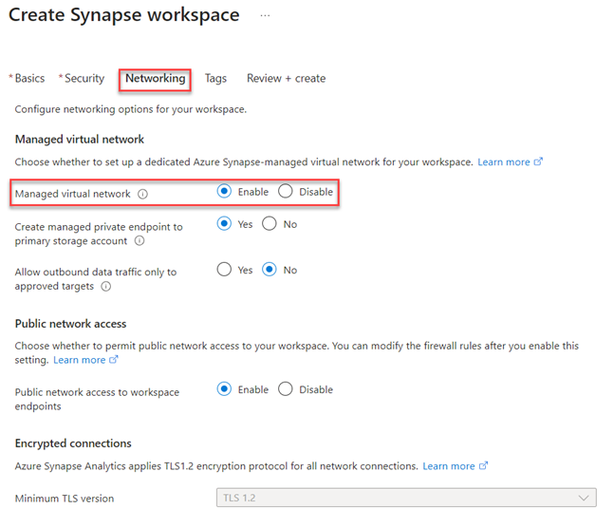Open Learn more link for public network access
Viewport: 614px width, 528px height.
[85, 360]
